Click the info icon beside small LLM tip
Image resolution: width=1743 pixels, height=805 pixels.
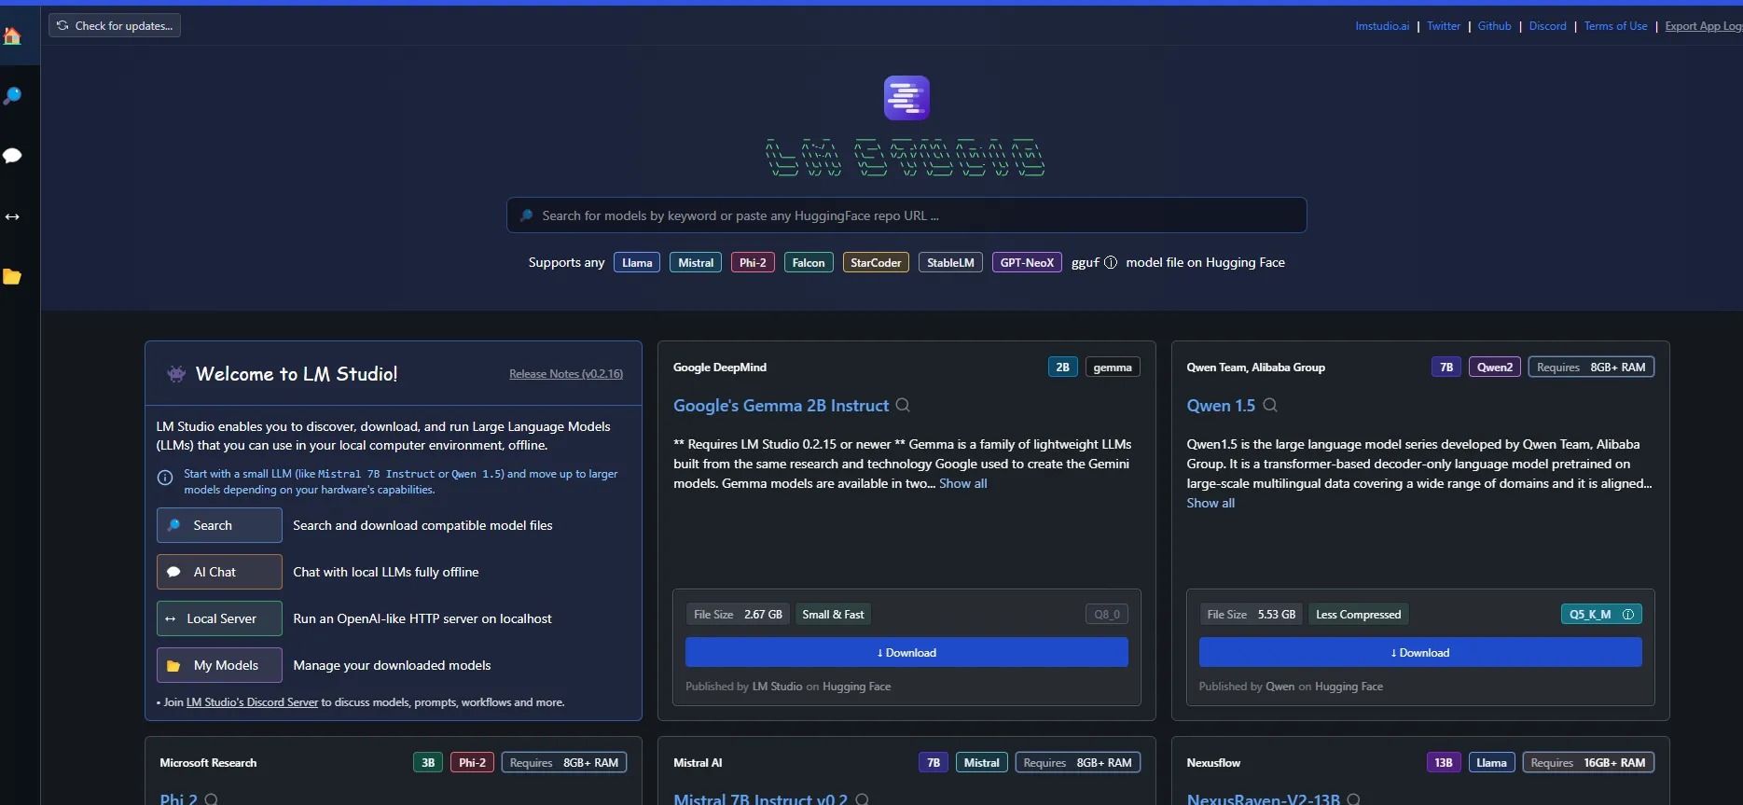(165, 478)
